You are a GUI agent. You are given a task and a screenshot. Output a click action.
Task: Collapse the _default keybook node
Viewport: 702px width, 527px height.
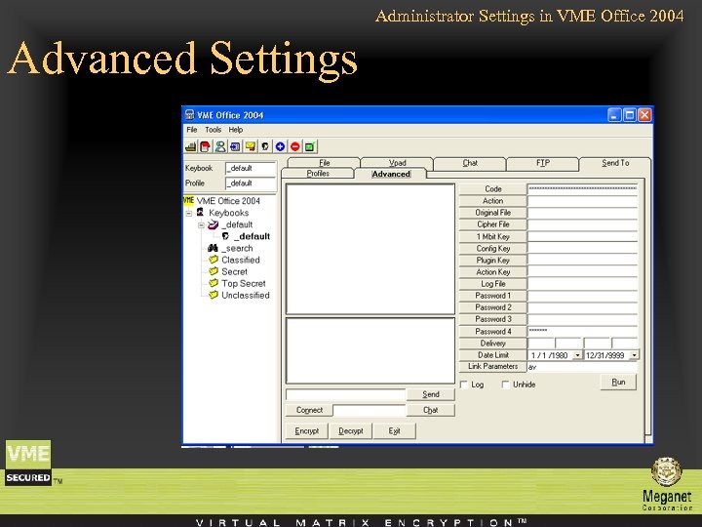click(201, 225)
